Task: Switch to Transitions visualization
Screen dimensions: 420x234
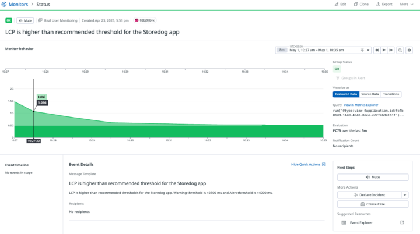Action: [391, 94]
